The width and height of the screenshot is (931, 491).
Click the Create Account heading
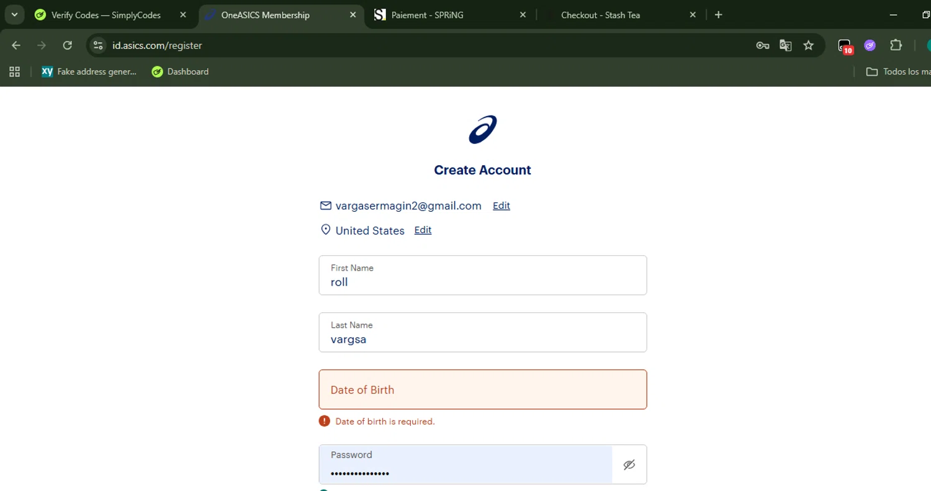coord(482,170)
